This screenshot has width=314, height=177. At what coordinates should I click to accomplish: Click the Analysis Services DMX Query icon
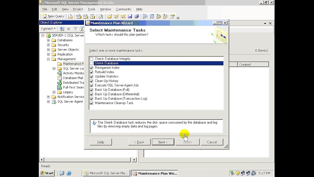click(x=86, y=16)
